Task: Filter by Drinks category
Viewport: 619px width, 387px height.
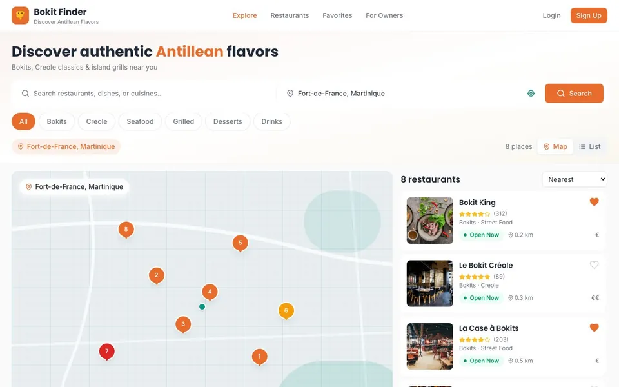Action: (272, 121)
